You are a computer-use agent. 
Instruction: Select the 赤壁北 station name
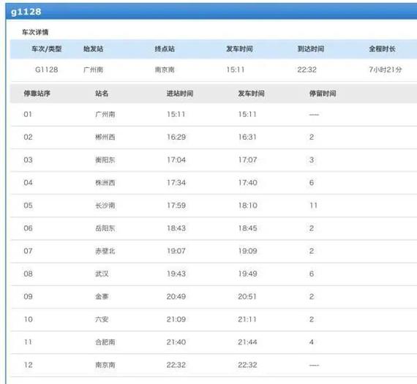[x=105, y=251]
